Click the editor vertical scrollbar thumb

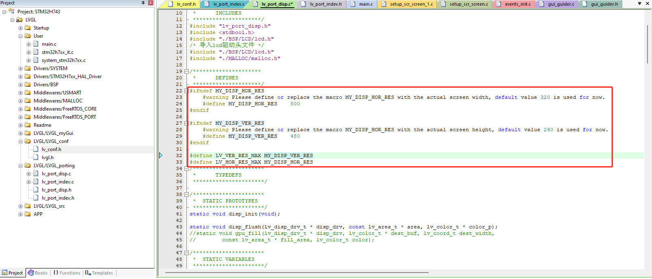[648, 44]
